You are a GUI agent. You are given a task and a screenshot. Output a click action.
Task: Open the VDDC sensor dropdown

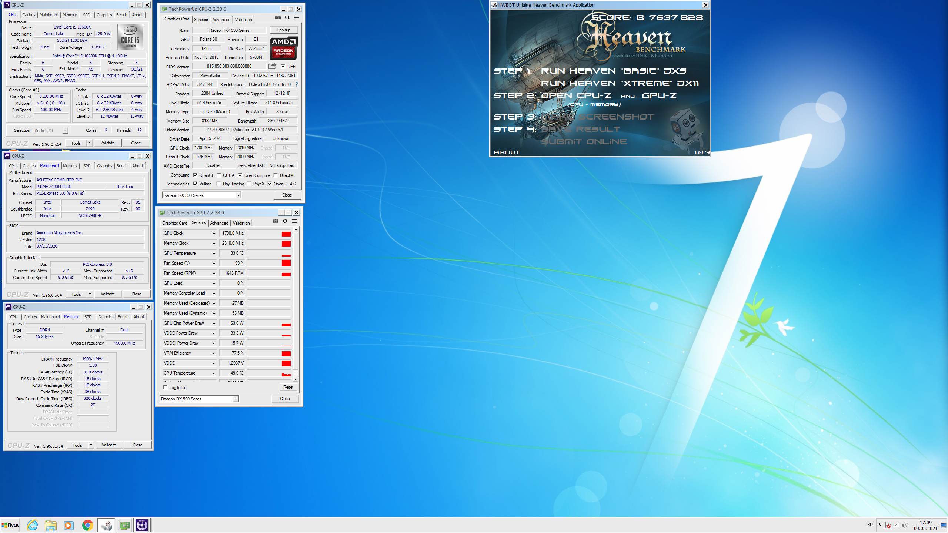click(214, 363)
